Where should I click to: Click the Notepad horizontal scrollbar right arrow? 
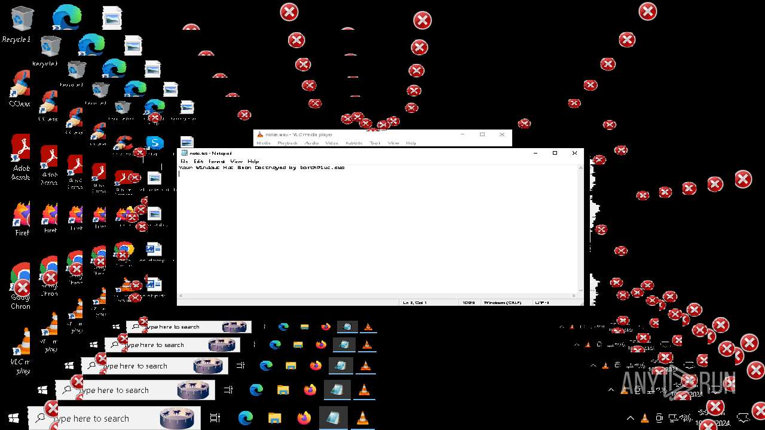point(574,295)
